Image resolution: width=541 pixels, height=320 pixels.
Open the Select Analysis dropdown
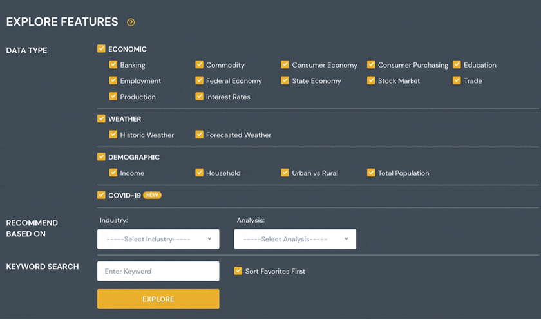coord(295,239)
